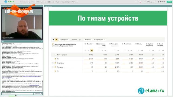Screen dimensions: 173x97
Task: Click the filter icon under Достижения цели
Action: pyautogui.click(x=99, y=50)
